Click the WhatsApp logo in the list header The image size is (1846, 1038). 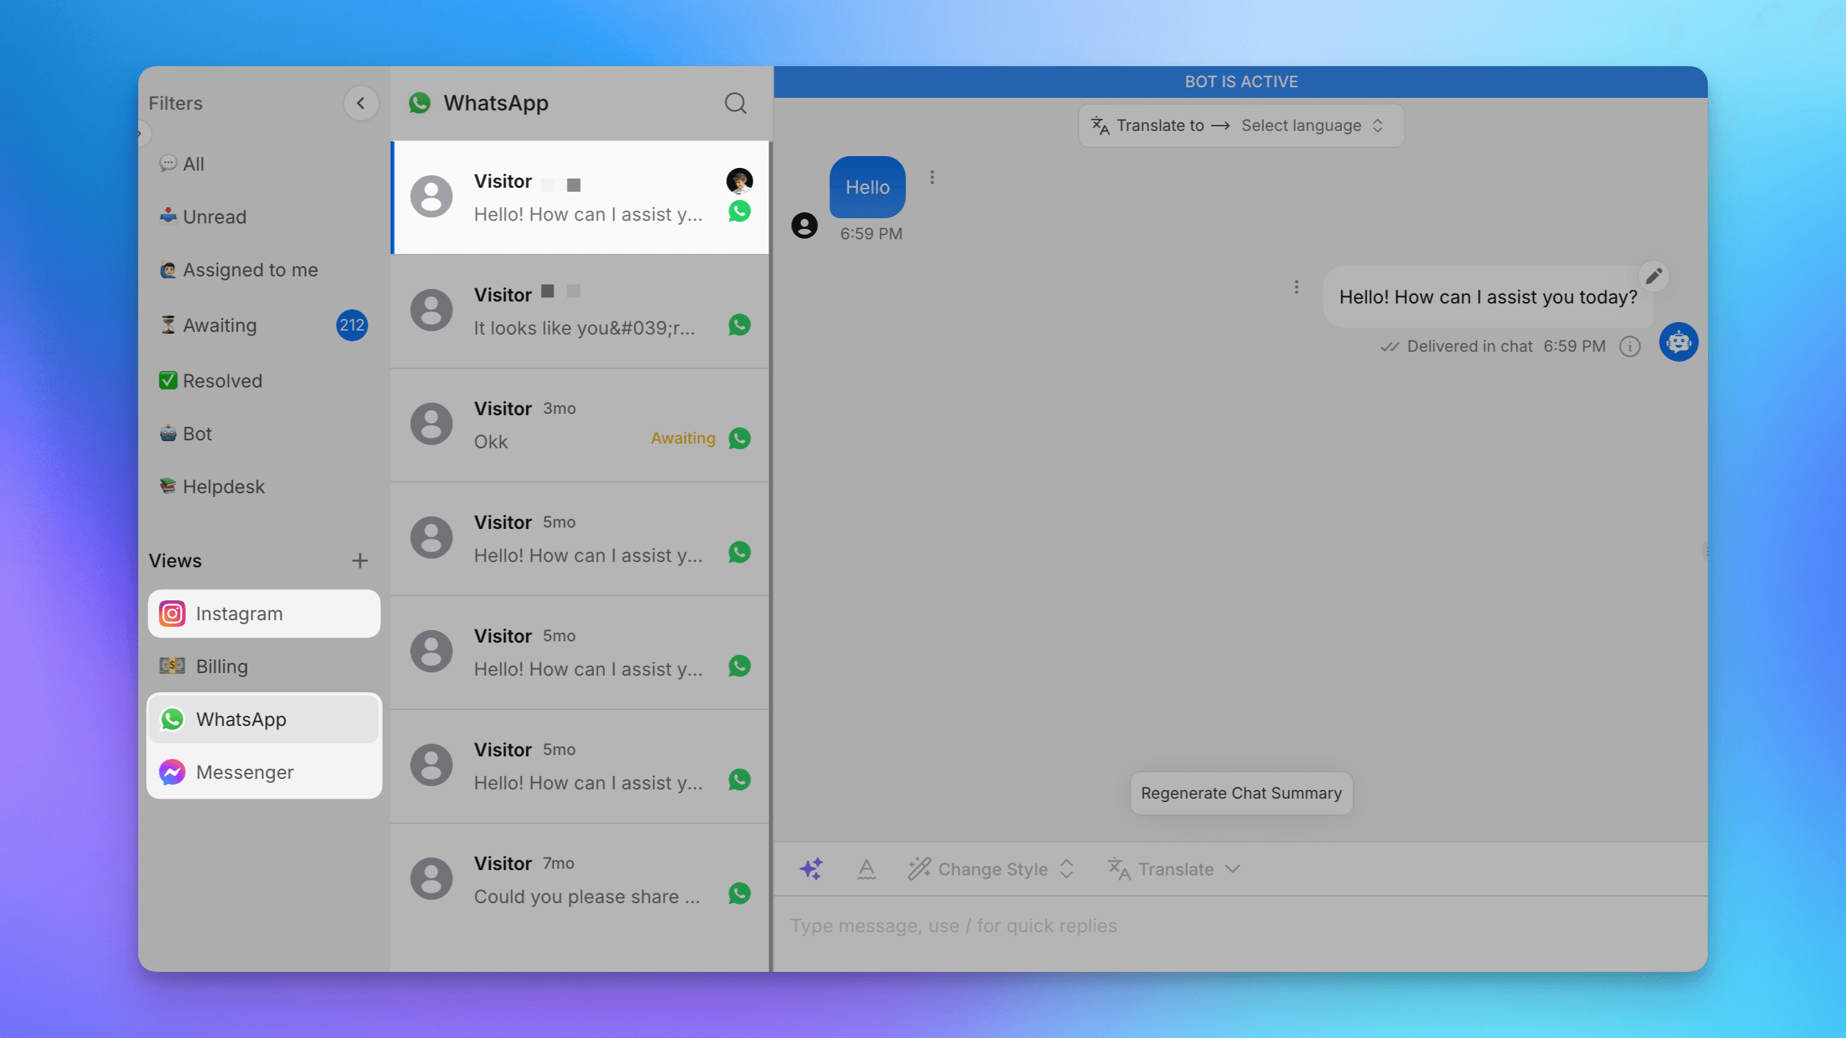[x=419, y=103]
